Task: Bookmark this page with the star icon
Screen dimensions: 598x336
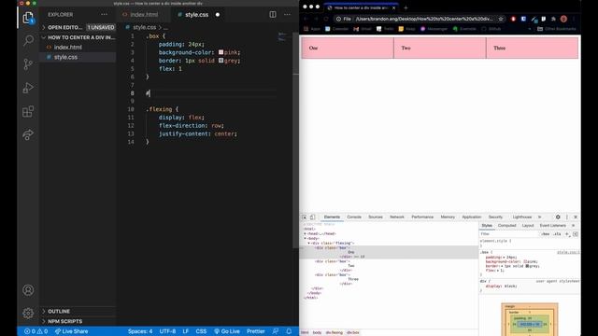Action: coord(501,19)
